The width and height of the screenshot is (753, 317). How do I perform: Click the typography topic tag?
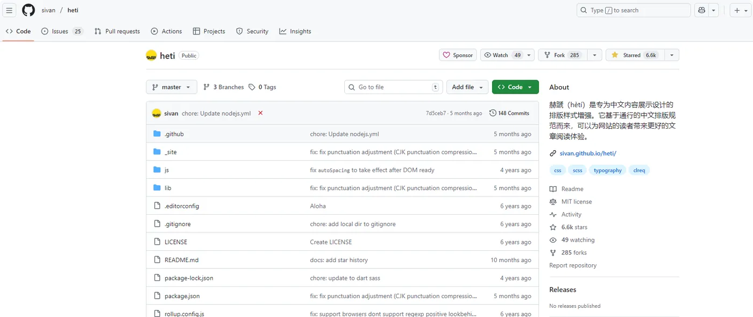point(608,171)
